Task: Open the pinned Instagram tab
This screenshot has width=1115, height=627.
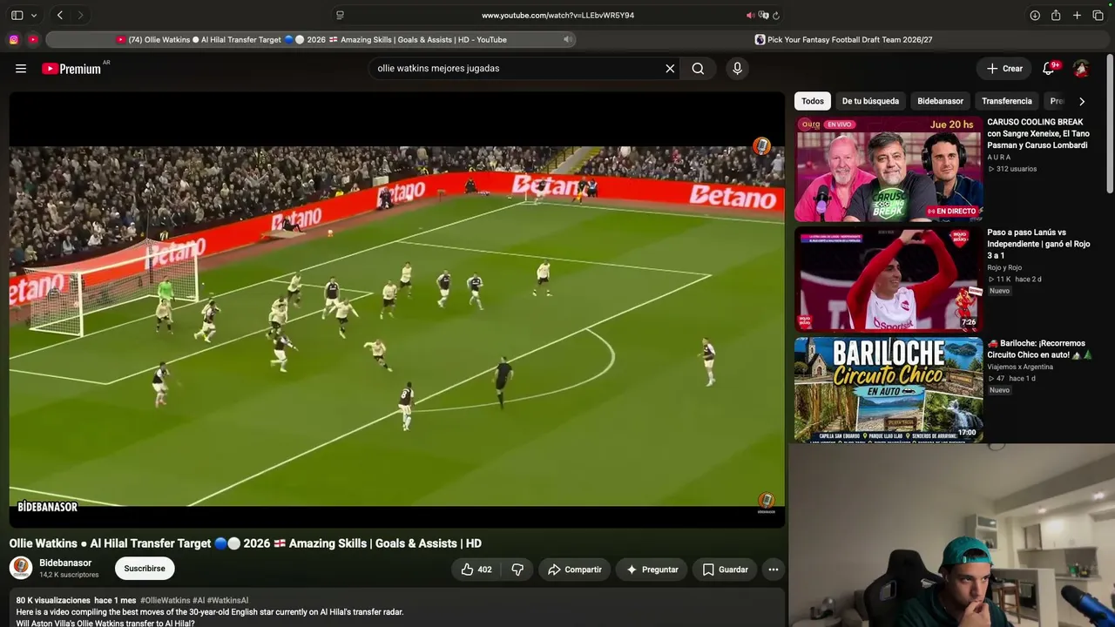Action: [14, 40]
